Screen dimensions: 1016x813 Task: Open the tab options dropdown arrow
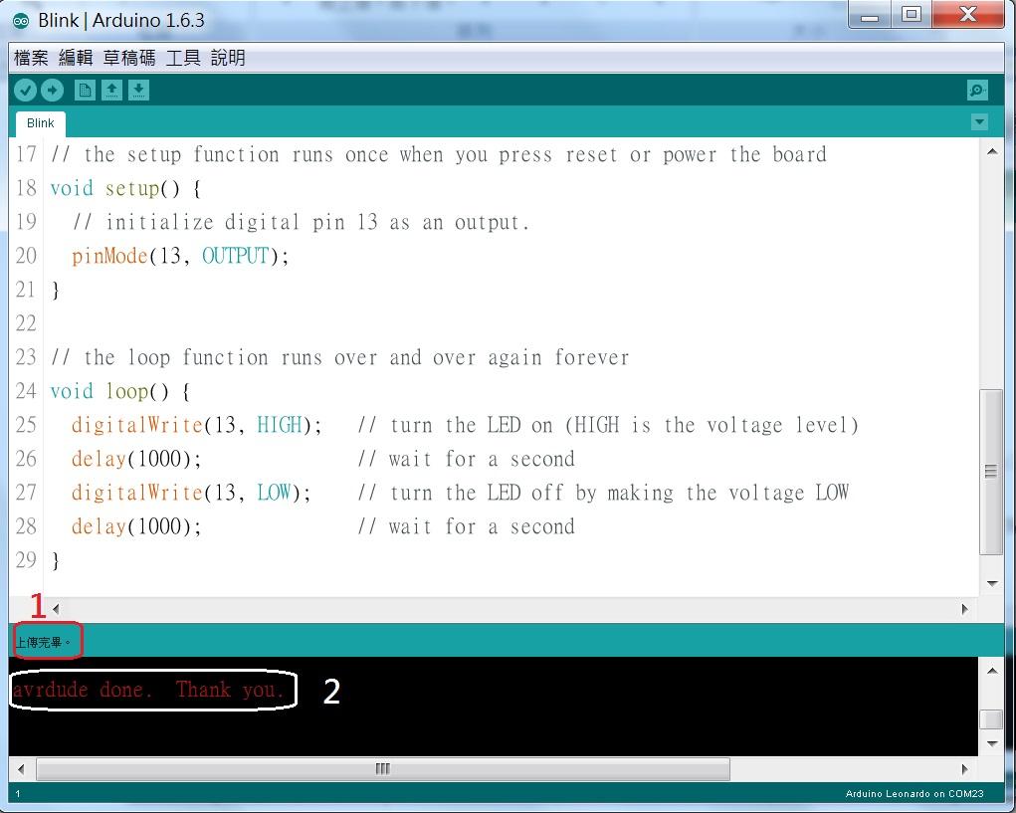click(979, 121)
